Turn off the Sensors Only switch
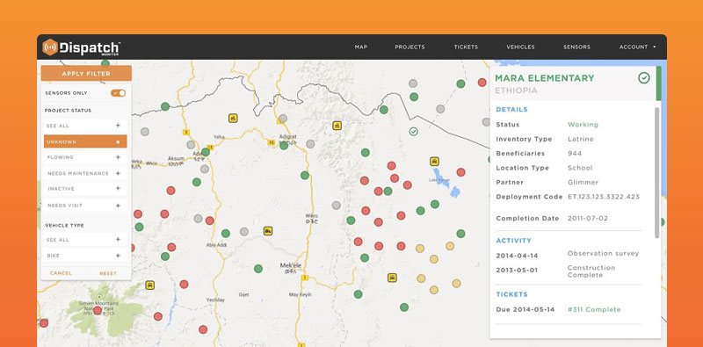The height and width of the screenshot is (347, 703). tap(119, 93)
